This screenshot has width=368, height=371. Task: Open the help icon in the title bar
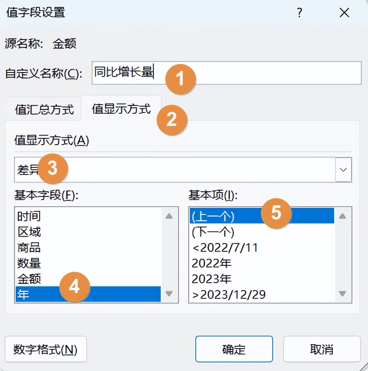pos(299,13)
